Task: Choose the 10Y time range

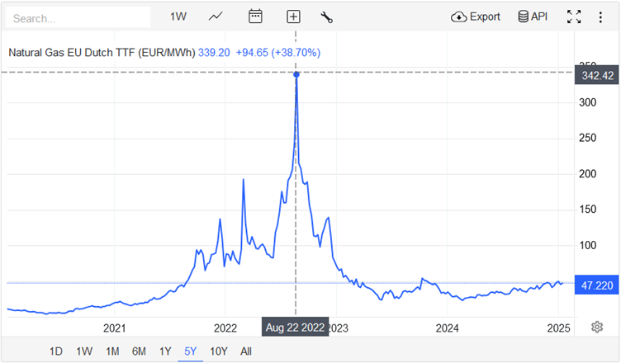Action: pyautogui.click(x=219, y=351)
